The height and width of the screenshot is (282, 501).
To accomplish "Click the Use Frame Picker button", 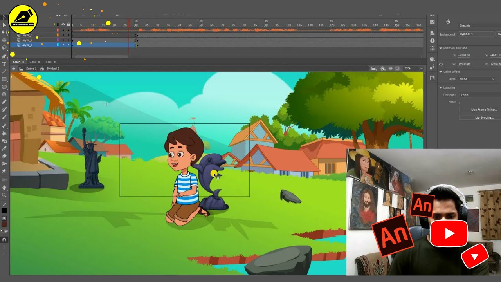I will point(484,110).
